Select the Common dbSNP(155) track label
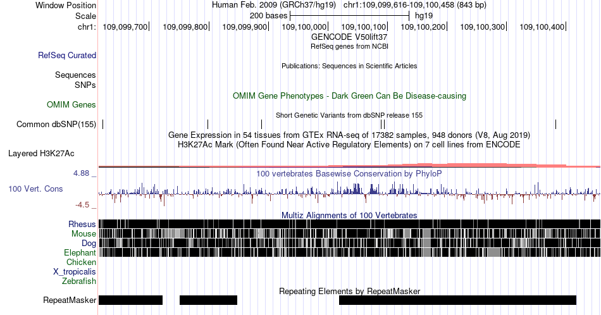 56,124
